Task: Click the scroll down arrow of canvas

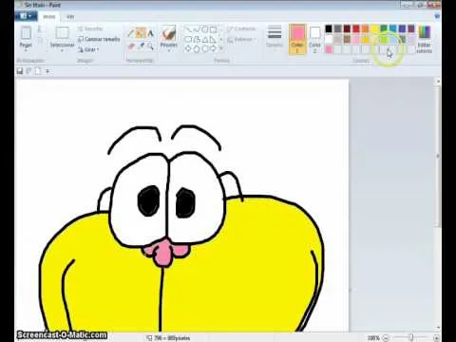Action: point(438,328)
